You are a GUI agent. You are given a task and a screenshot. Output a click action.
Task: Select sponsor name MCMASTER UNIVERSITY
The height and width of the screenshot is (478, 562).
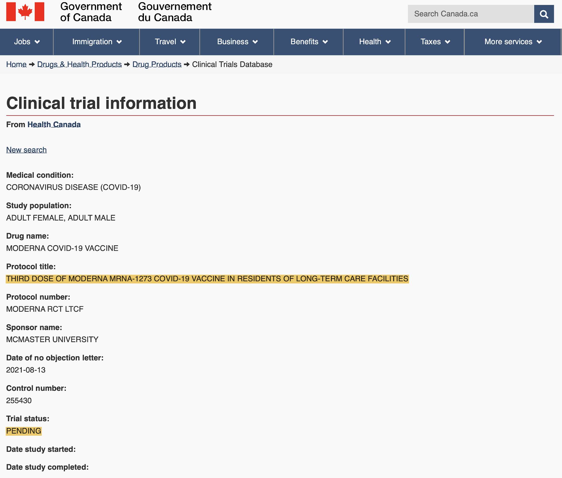(52, 340)
